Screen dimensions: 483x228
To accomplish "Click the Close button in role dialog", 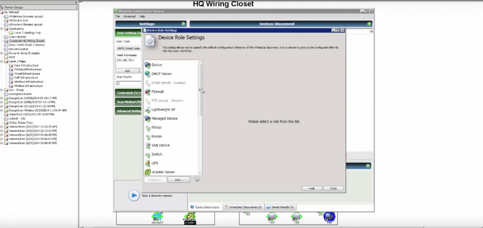I will (x=333, y=188).
